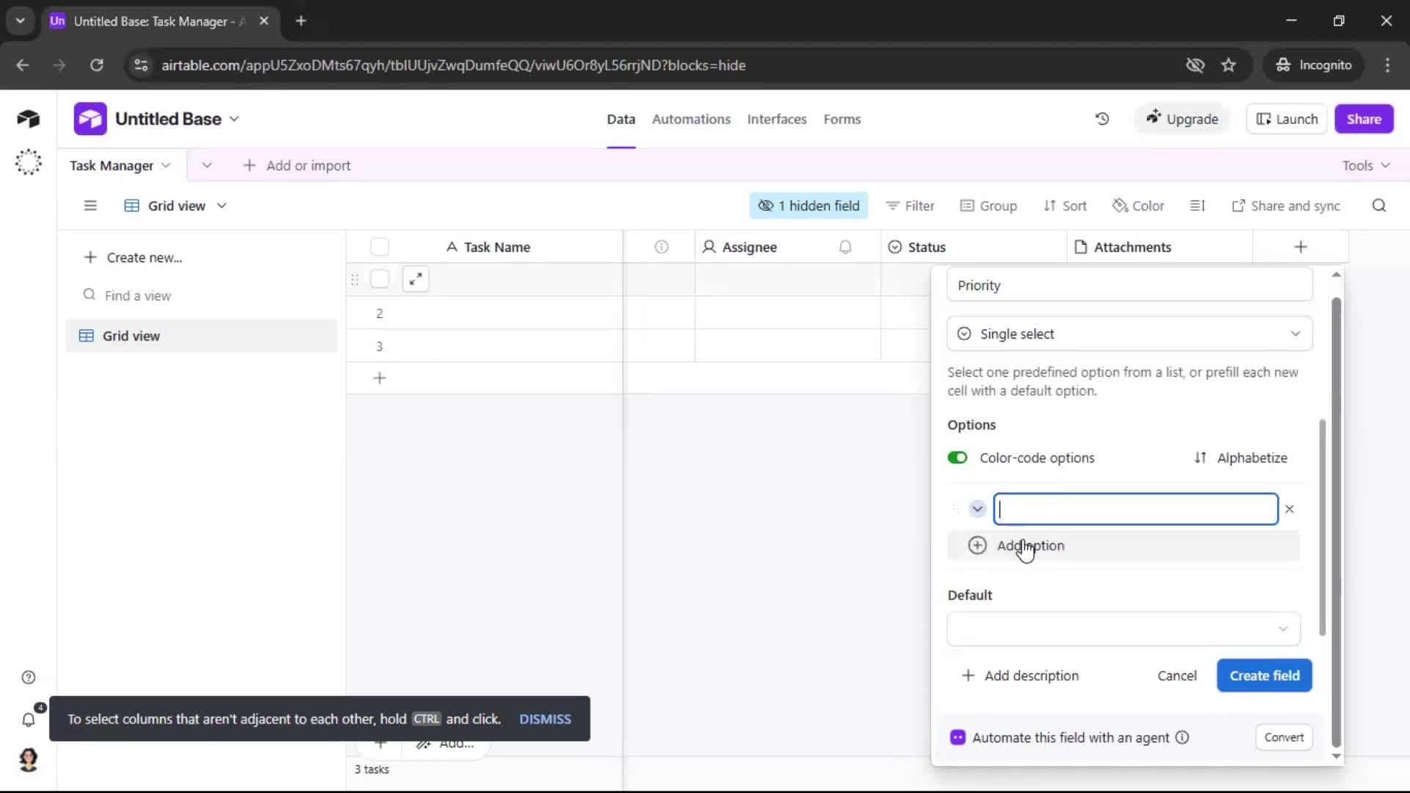
Task: Open Omni AI assistant dotted circle icon
Action: tap(28, 162)
